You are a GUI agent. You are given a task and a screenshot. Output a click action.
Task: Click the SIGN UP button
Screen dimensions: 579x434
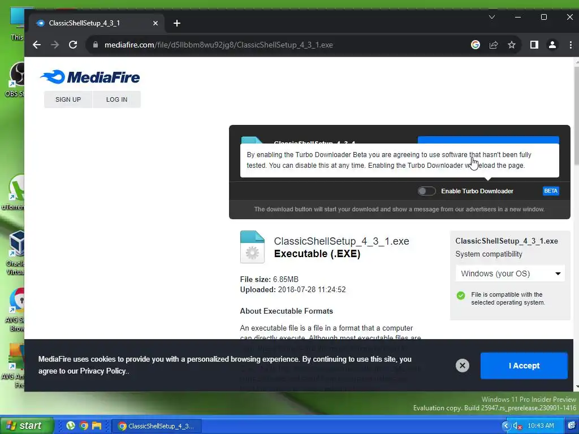pyautogui.click(x=68, y=99)
